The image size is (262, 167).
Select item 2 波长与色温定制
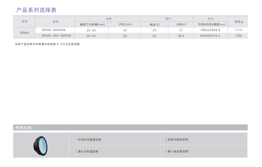click(x=87, y=152)
